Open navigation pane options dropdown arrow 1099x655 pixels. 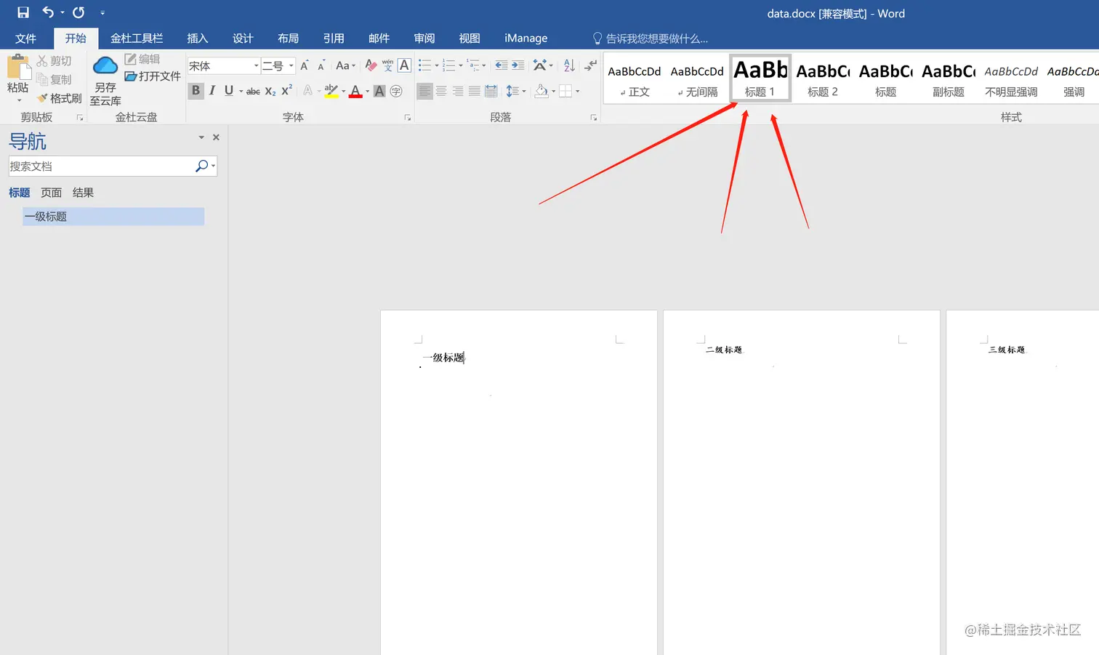[x=201, y=137]
